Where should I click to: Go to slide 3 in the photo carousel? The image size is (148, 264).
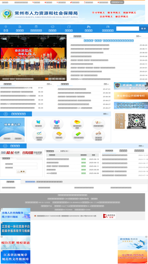tap(53, 79)
